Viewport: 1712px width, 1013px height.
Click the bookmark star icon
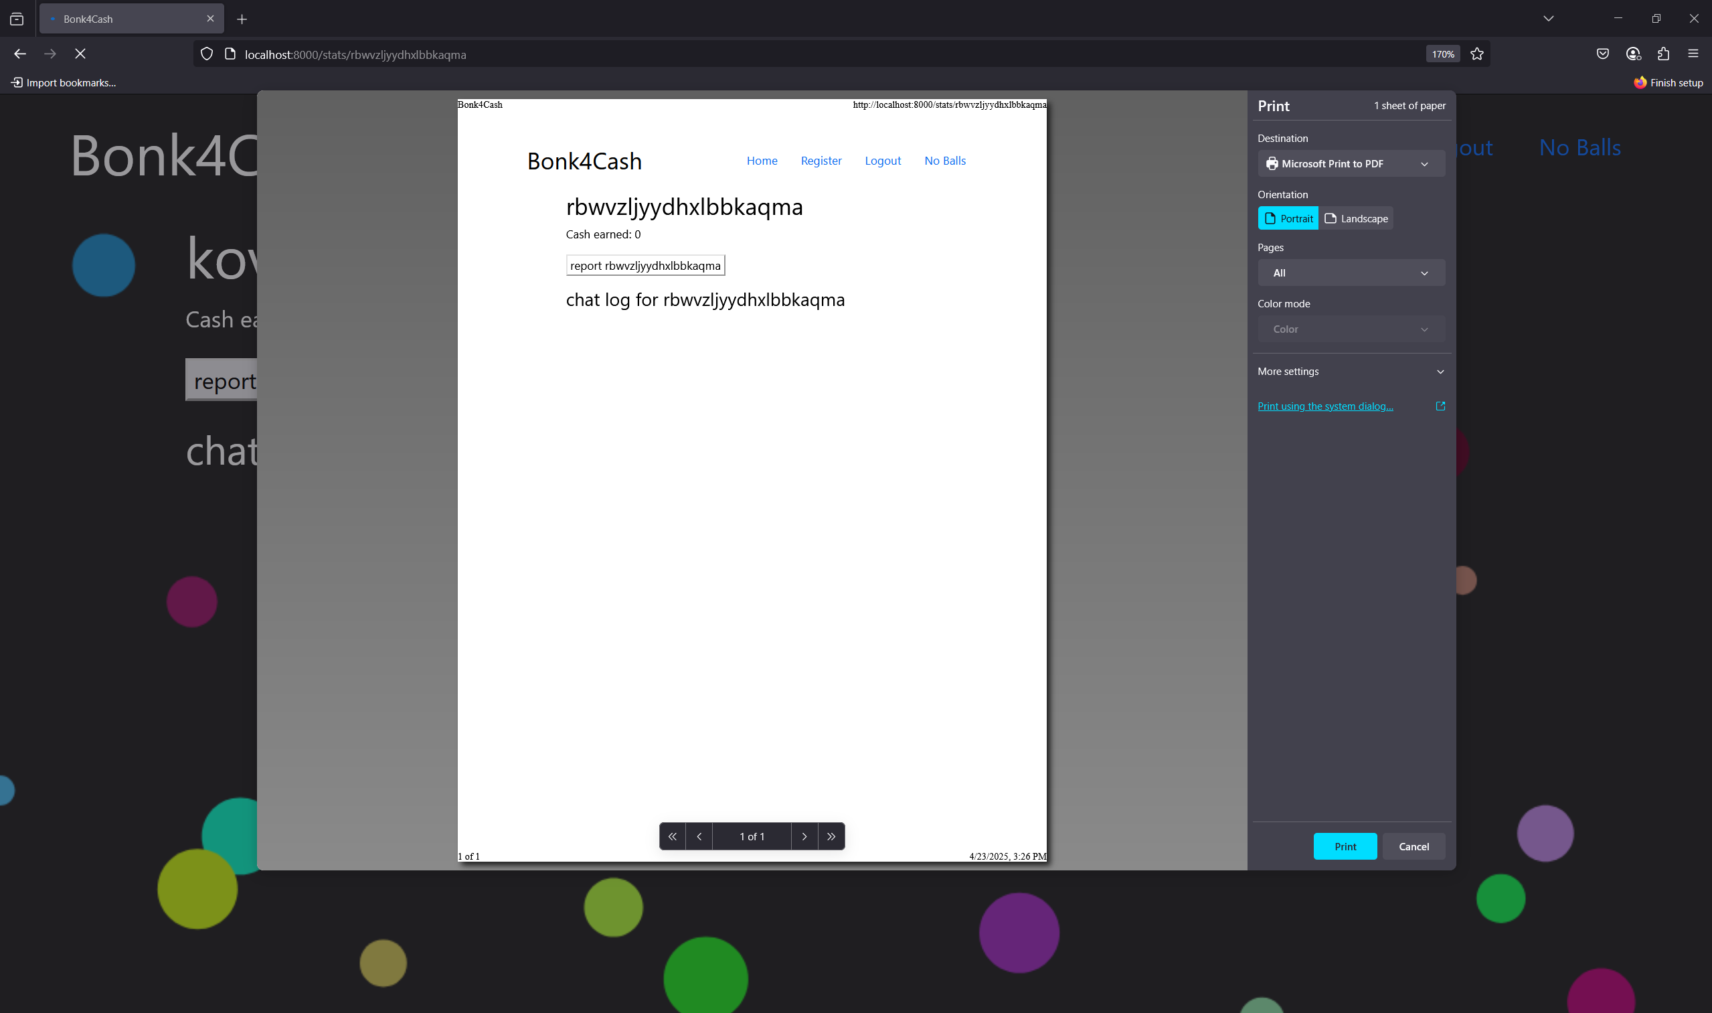1476,54
